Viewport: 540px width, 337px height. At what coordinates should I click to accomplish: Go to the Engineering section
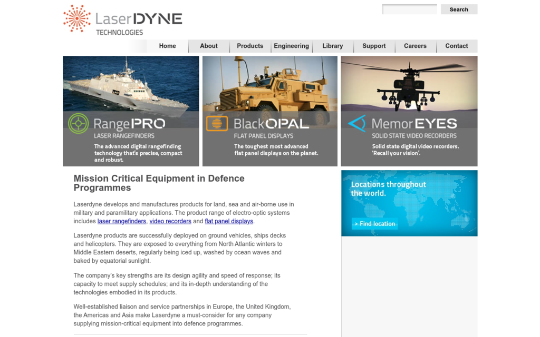tap(291, 46)
